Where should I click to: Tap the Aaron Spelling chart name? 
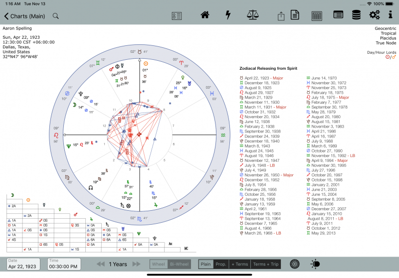pyautogui.click(x=17, y=28)
